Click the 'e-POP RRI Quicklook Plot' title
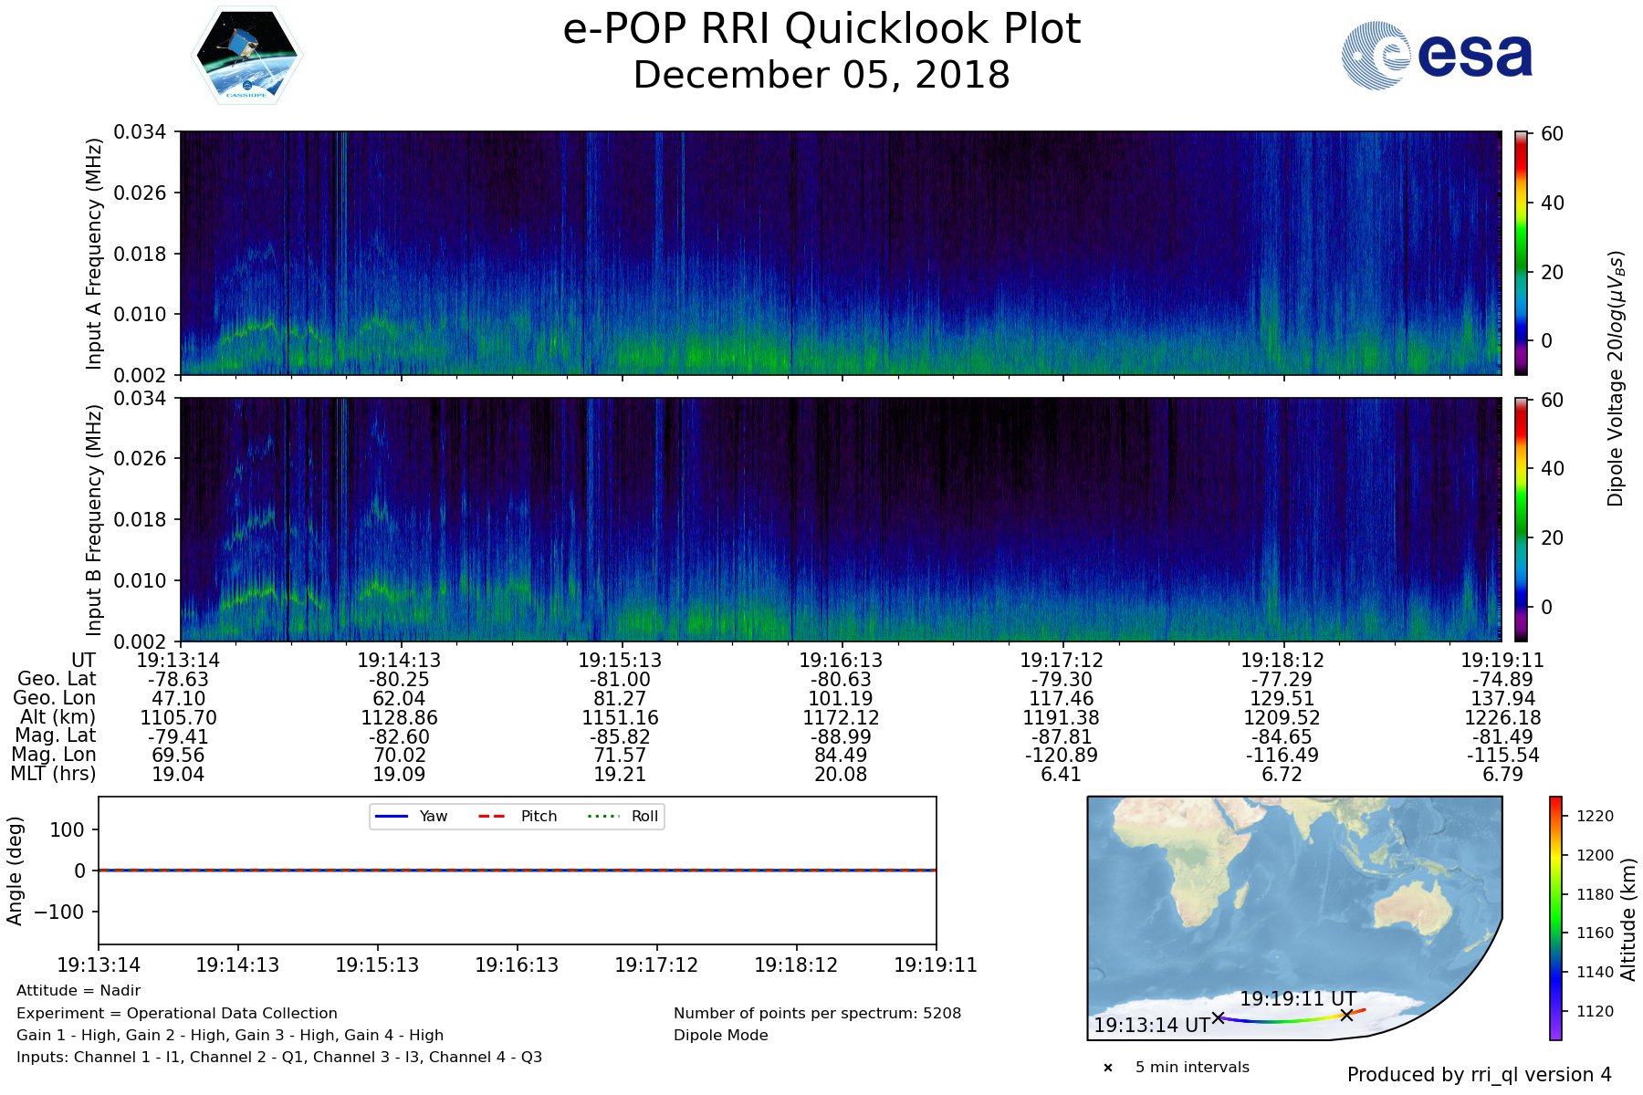Viewport: 1643px width, 1095px height. coord(821,29)
